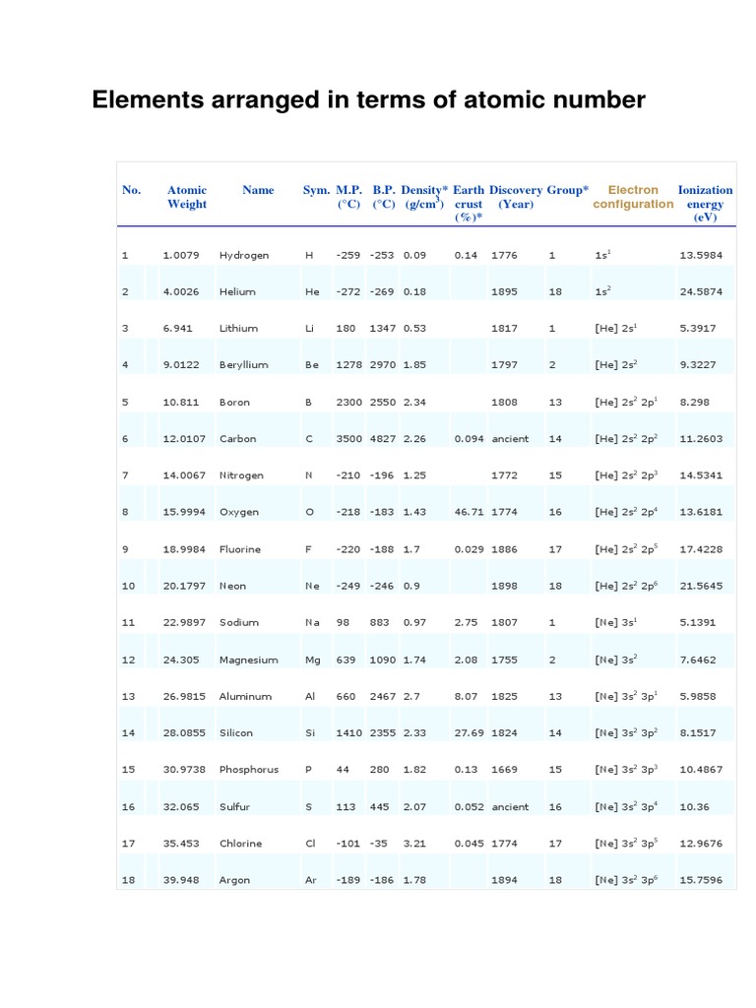The height and width of the screenshot is (1008, 756).
Task: Click the Discovery (Year) header
Action: [x=516, y=197]
